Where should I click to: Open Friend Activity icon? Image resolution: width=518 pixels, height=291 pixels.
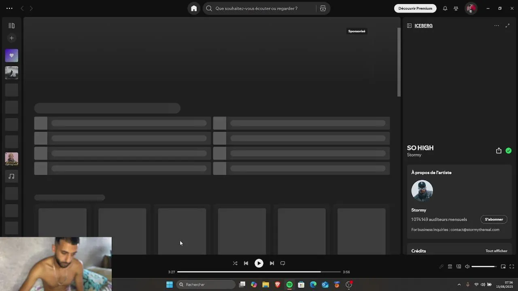pos(456,8)
